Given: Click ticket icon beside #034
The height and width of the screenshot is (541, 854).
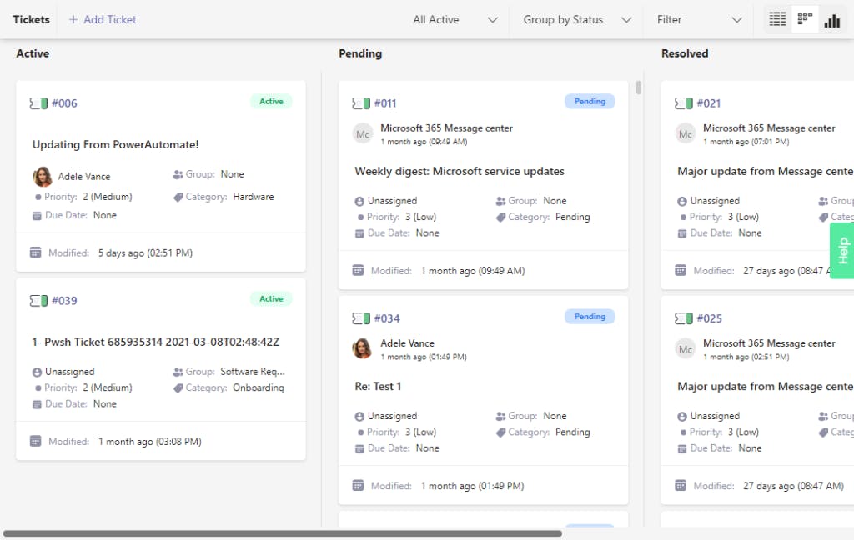Looking at the screenshot, I should coord(361,318).
